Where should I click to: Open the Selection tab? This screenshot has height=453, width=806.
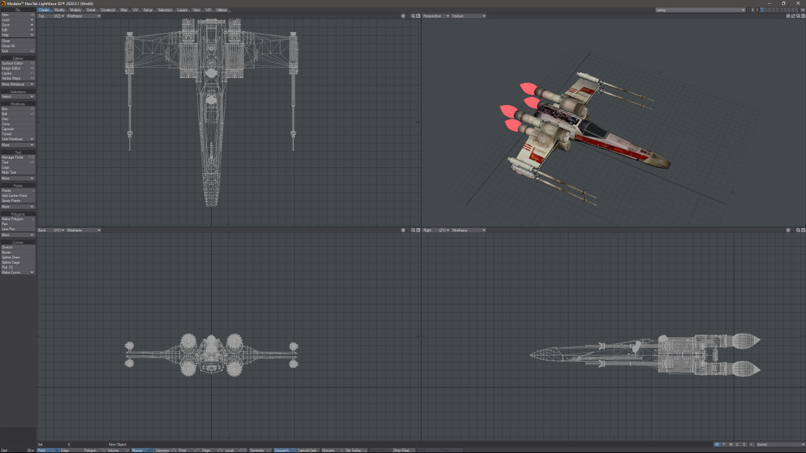(x=164, y=10)
